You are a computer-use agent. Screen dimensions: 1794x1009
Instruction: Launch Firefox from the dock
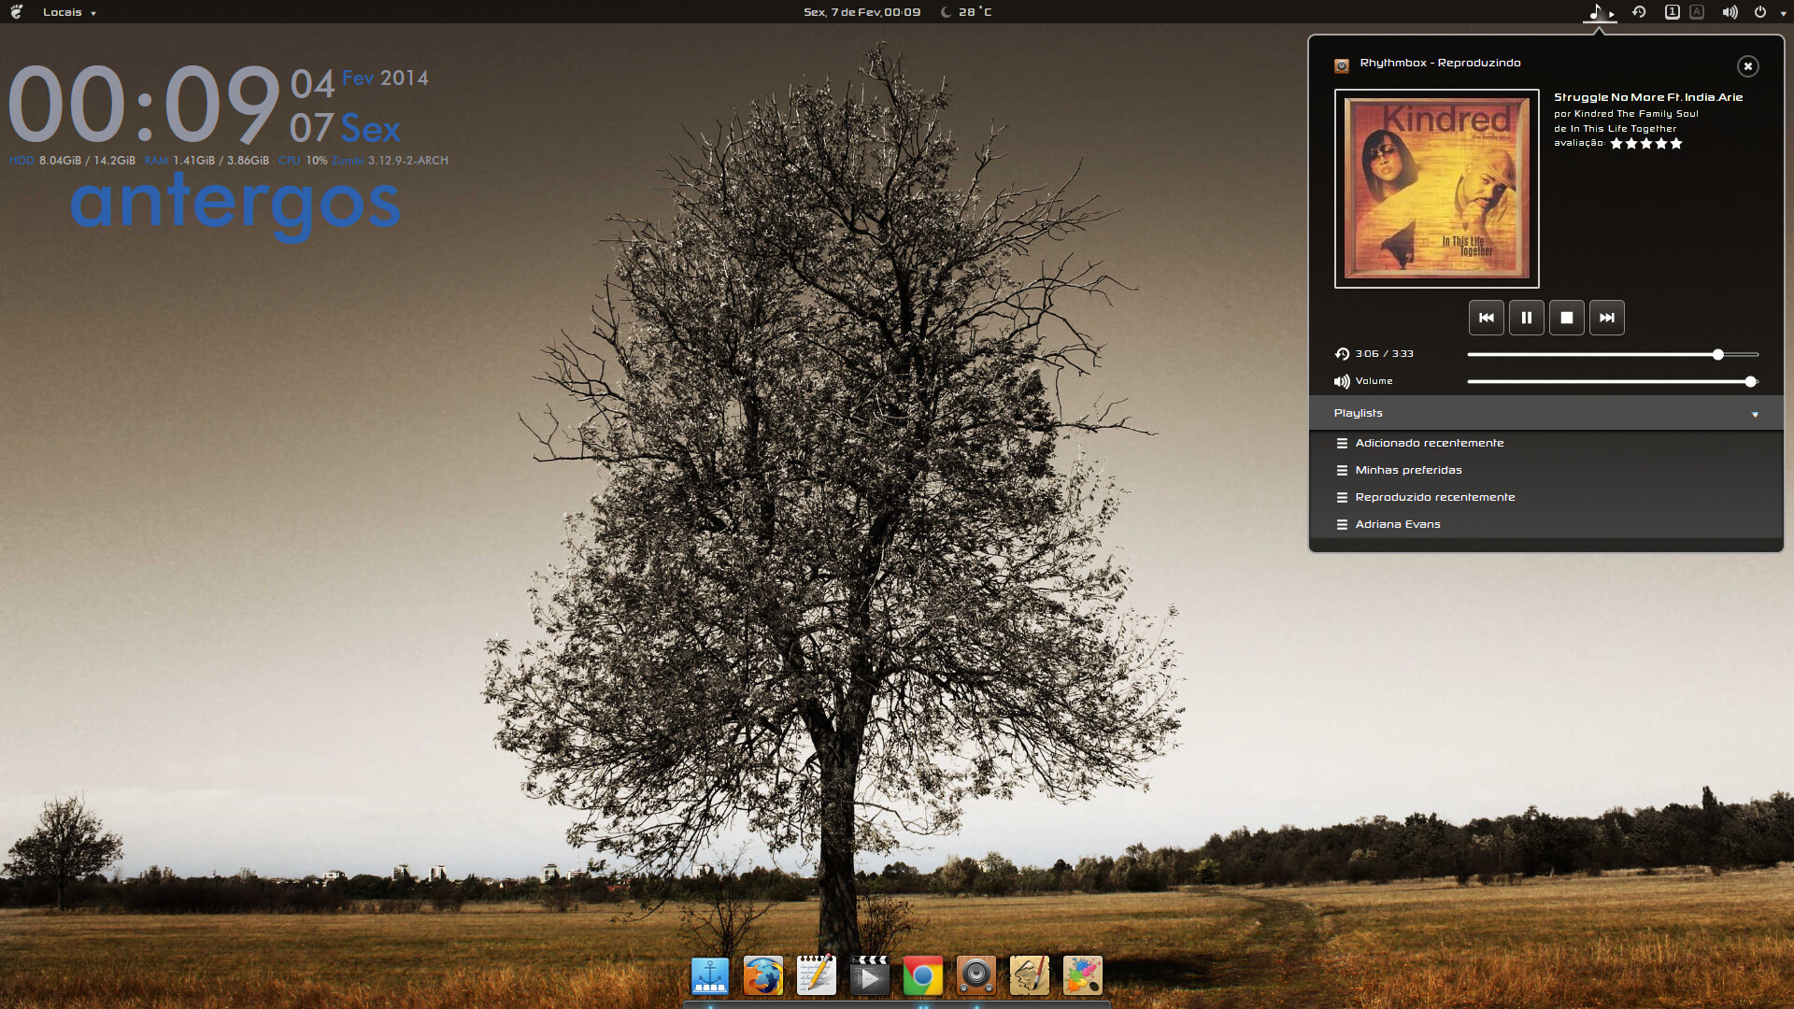(x=763, y=976)
